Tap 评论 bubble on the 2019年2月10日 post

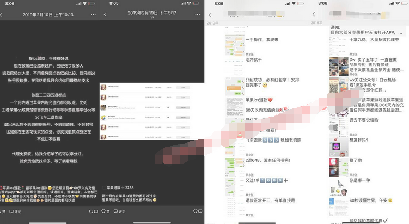pos(15,211)
